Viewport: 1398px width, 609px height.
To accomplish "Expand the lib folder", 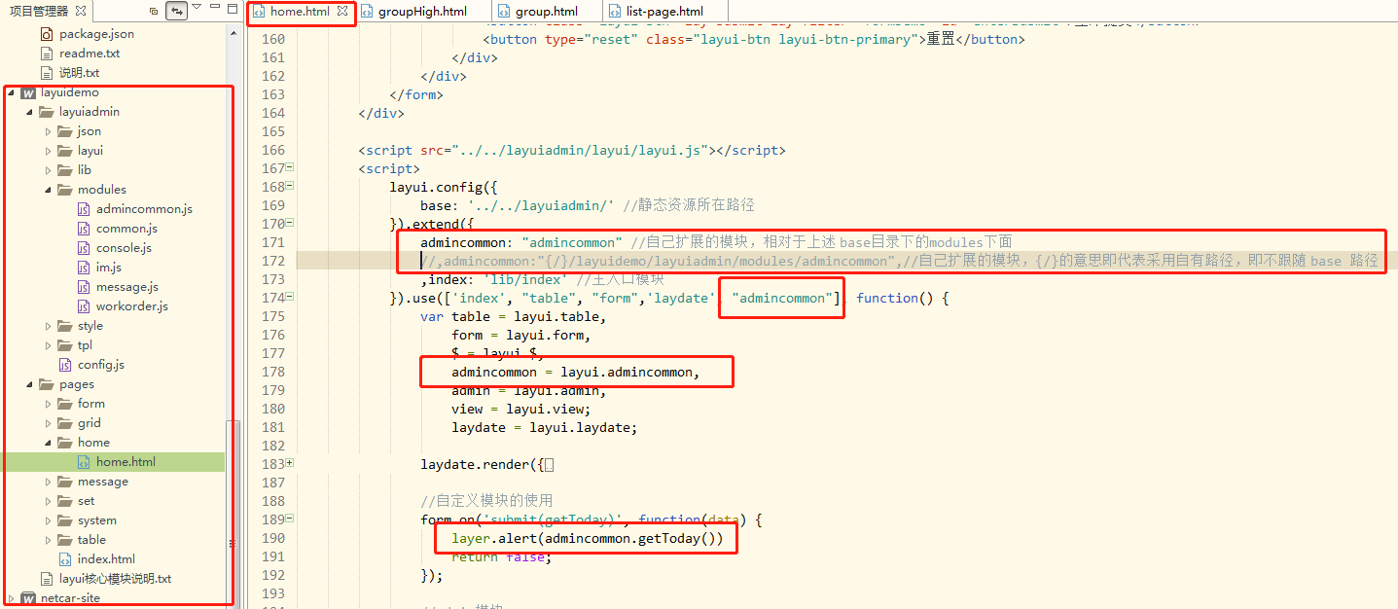I will click(49, 170).
